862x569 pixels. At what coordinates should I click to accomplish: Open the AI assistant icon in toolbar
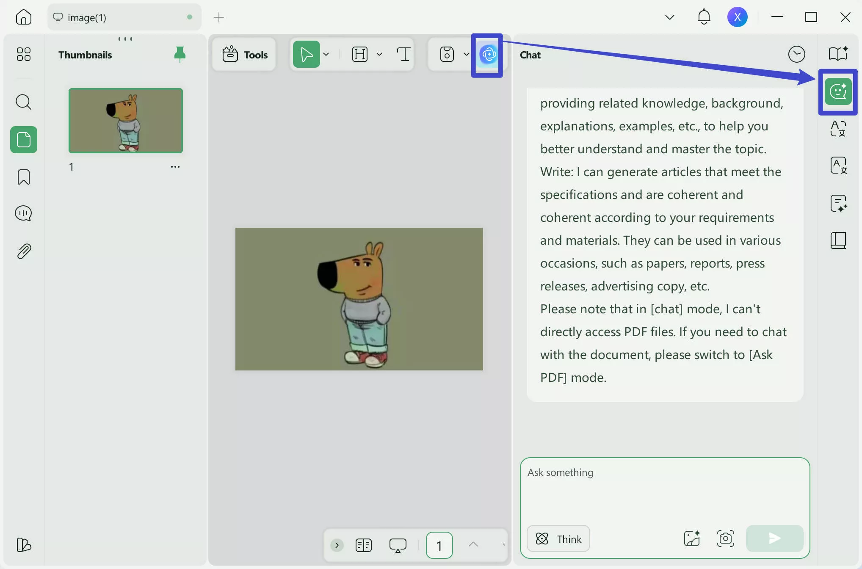pyautogui.click(x=488, y=55)
